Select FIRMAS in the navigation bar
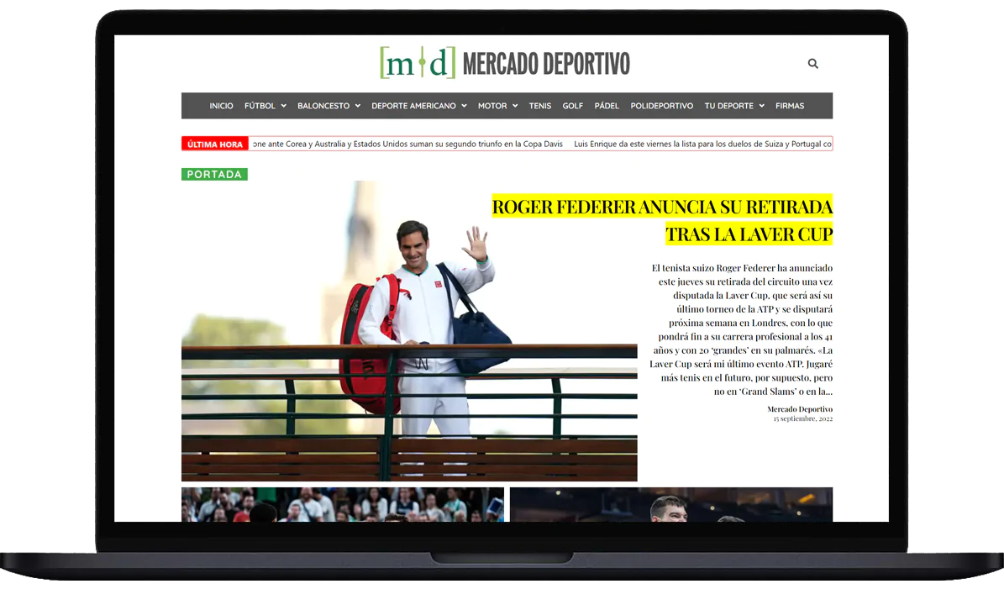Viewport: 1004px width, 589px height. [790, 106]
